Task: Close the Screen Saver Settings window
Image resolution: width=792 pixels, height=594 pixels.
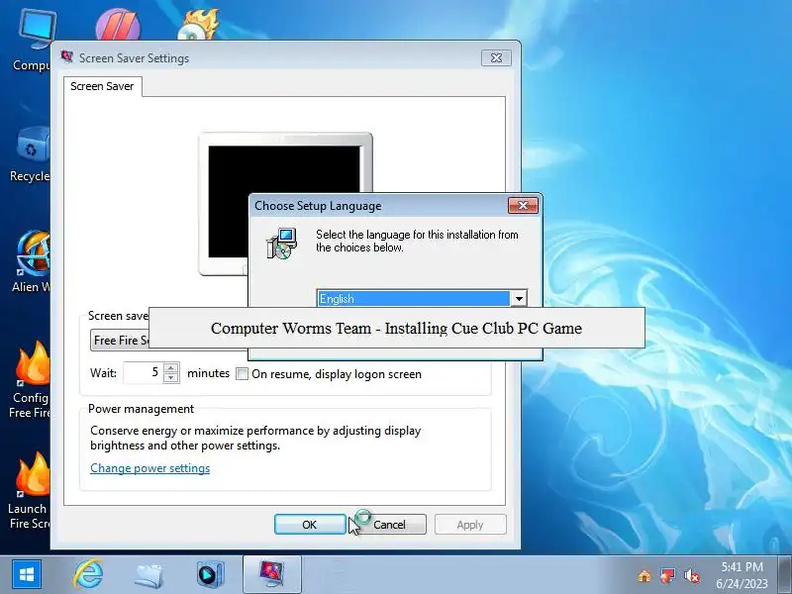Action: 496,57
